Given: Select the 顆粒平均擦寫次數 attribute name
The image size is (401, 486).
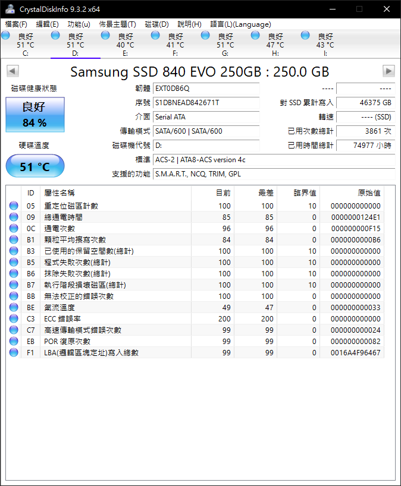Looking at the screenshot, I should click(x=75, y=239).
